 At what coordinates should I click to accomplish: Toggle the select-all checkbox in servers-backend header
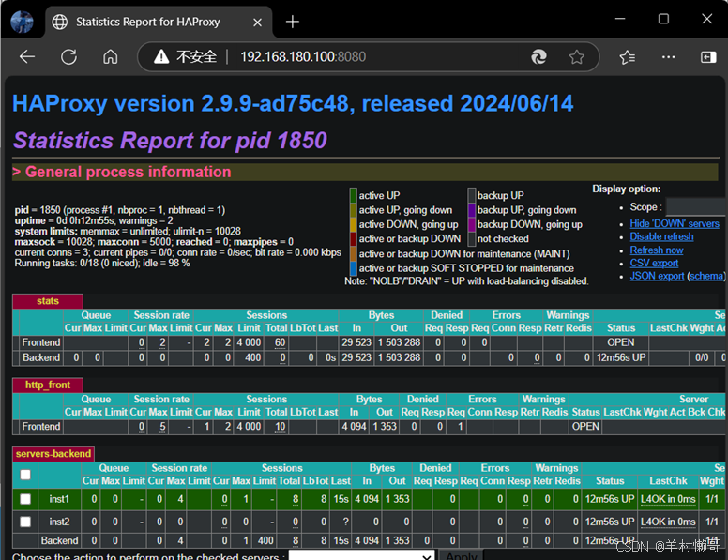tap(25, 474)
